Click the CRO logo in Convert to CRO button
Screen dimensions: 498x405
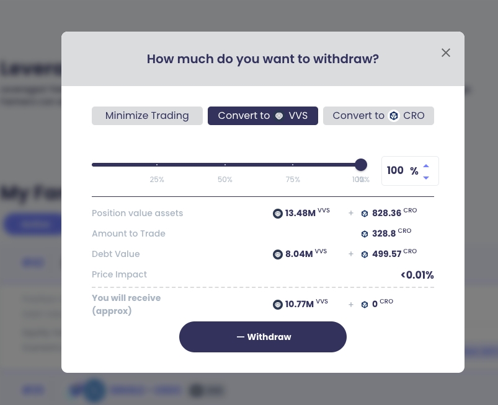click(394, 116)
